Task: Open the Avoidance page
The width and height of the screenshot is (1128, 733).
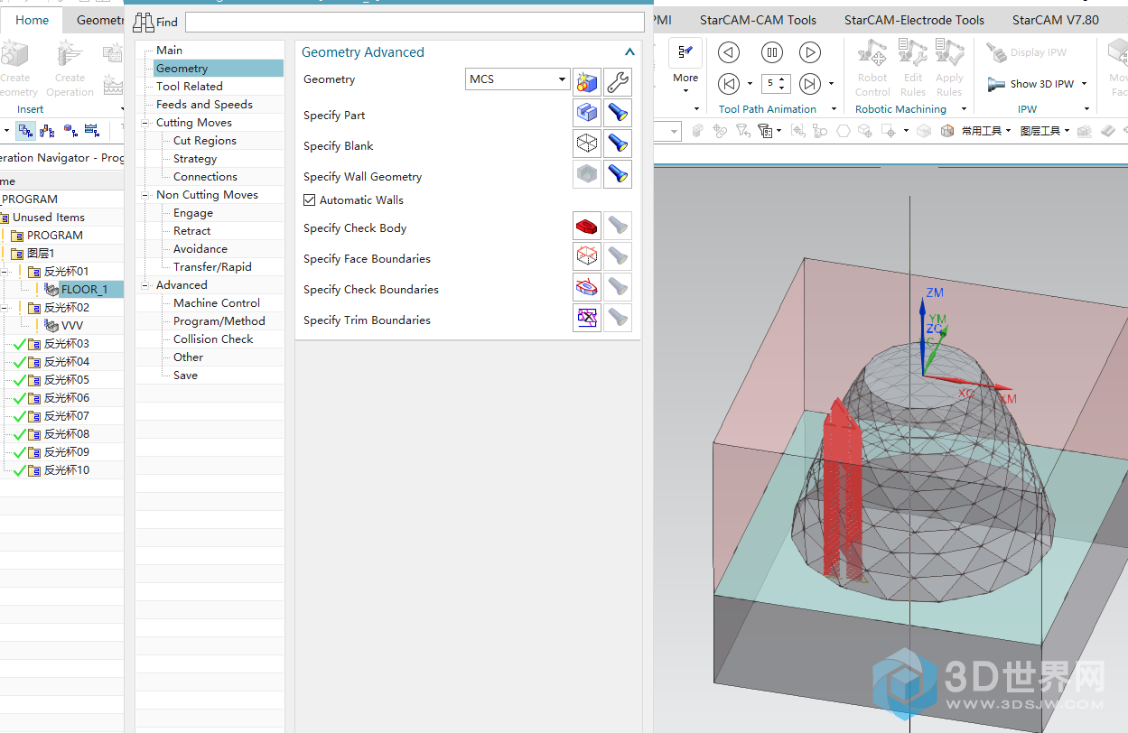Action: click(x=200, y=249)
